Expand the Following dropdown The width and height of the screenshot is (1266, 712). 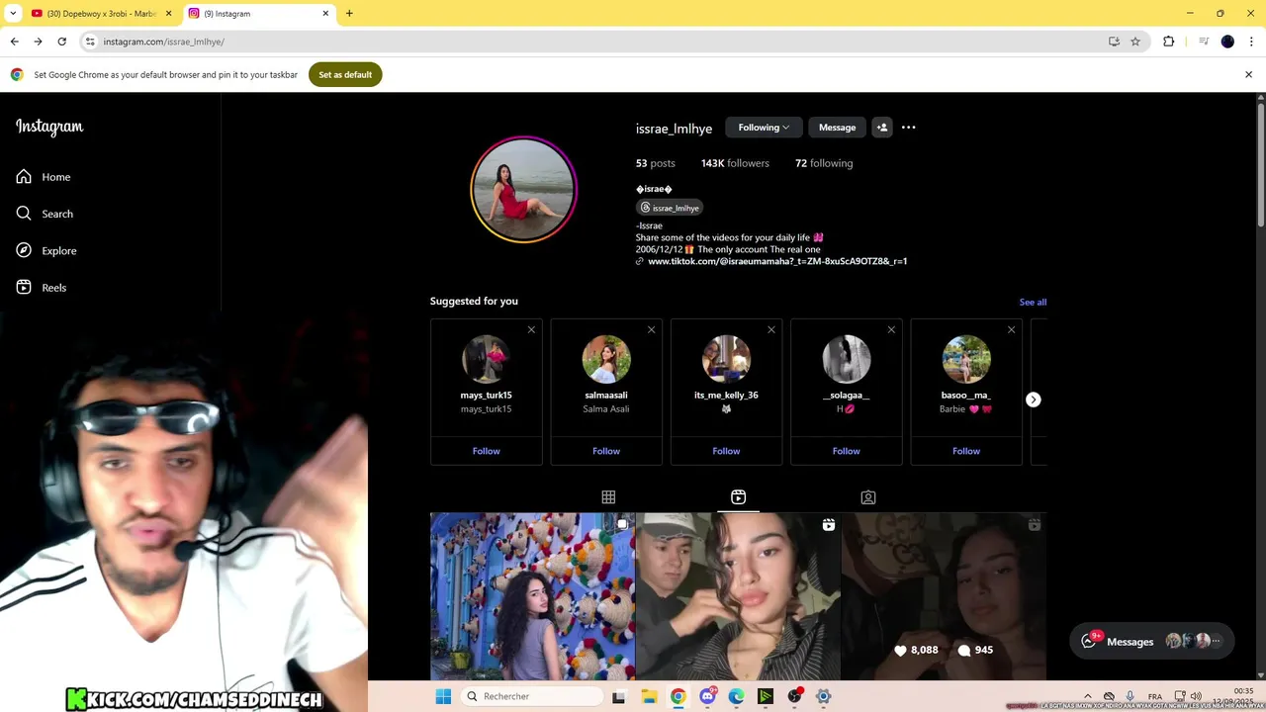point(764,128)
